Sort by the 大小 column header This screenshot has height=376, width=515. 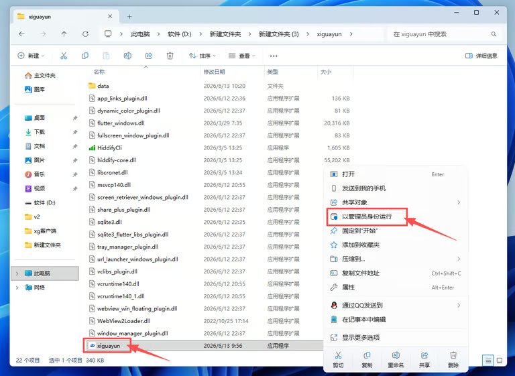coord(326,72)
